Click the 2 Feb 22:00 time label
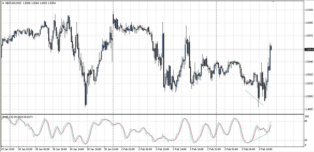Viewport: 314px width, 152px height. 214,149
